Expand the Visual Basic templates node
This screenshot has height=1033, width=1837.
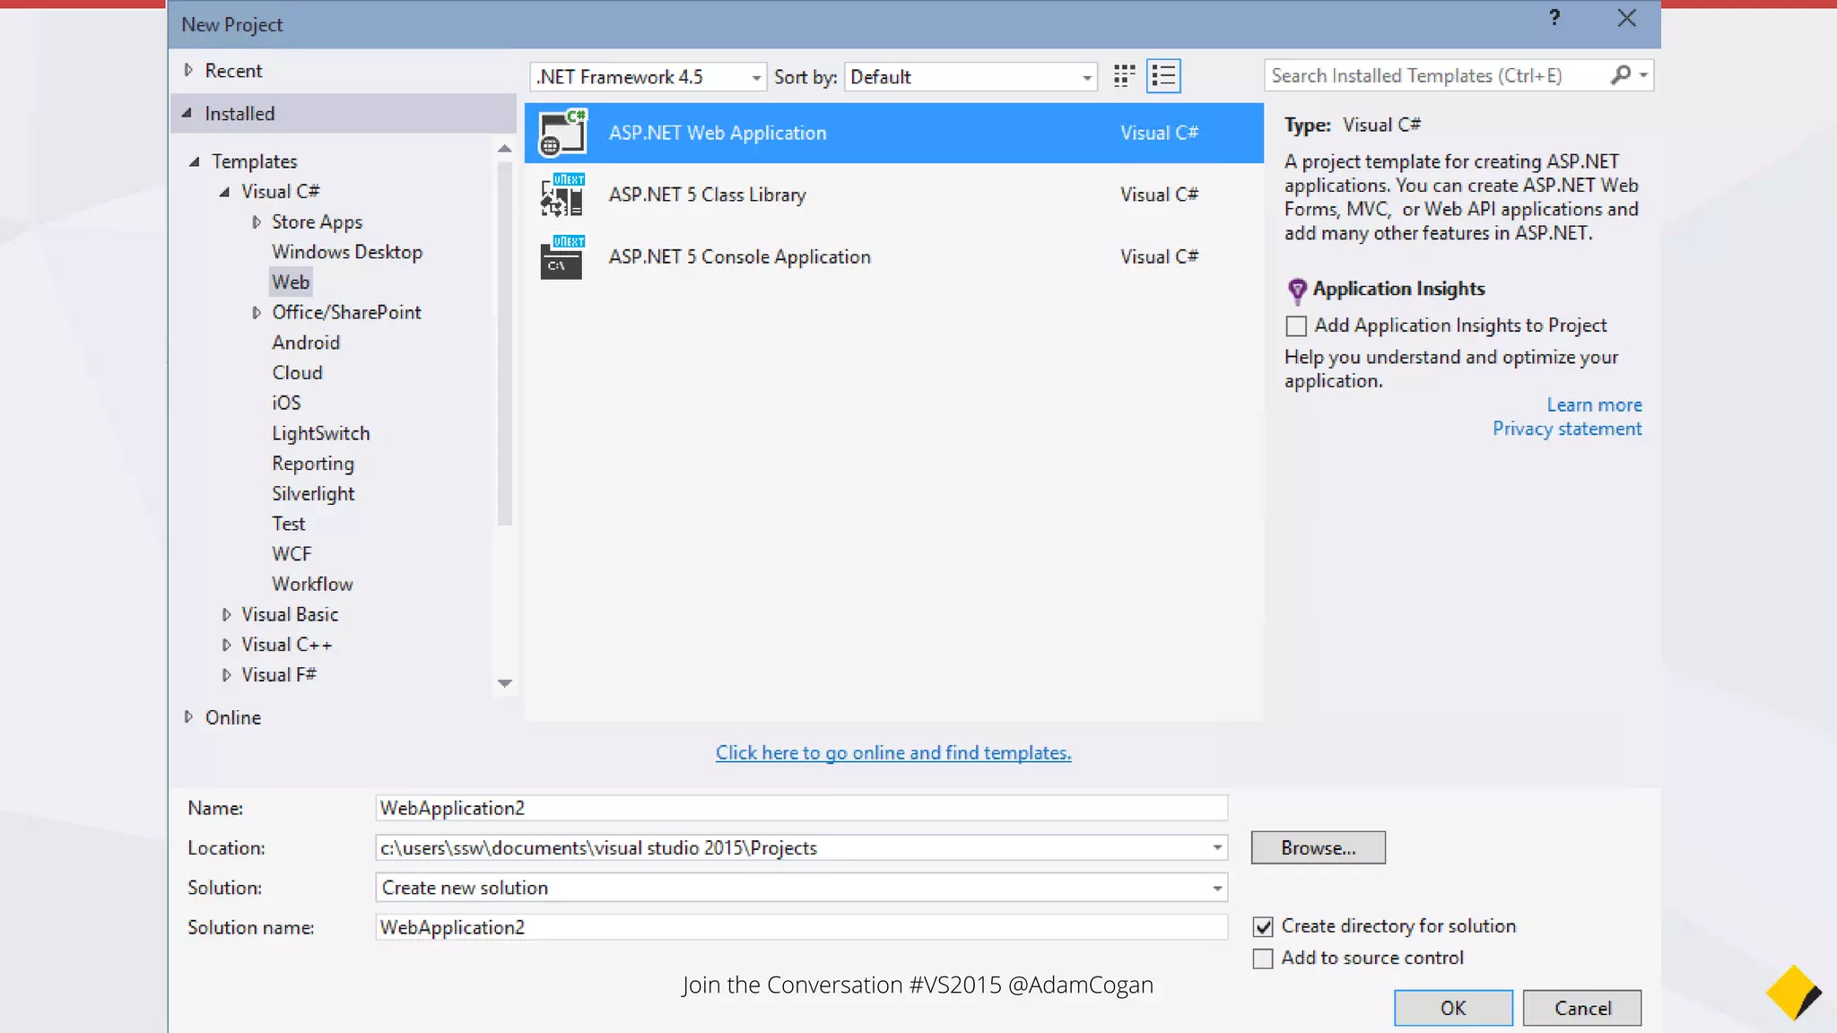226,615
